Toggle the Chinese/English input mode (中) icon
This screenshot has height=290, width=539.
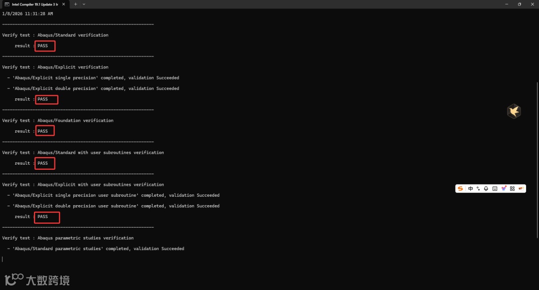click(x=471, y=189)
